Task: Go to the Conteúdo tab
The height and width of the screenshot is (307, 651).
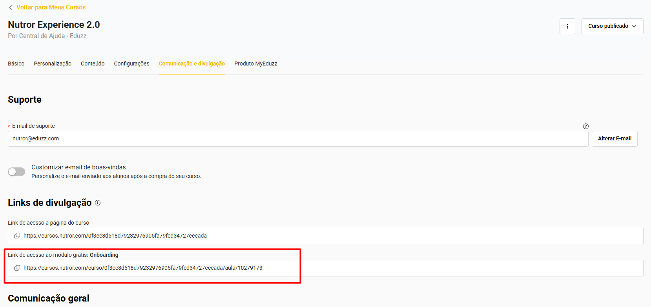Action: [93, 64]
